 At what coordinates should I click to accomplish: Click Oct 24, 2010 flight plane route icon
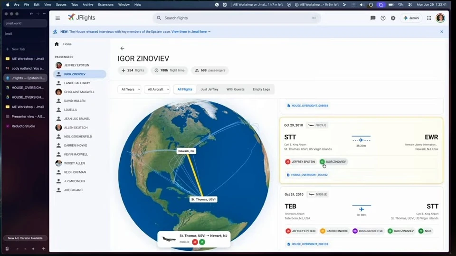361,209
